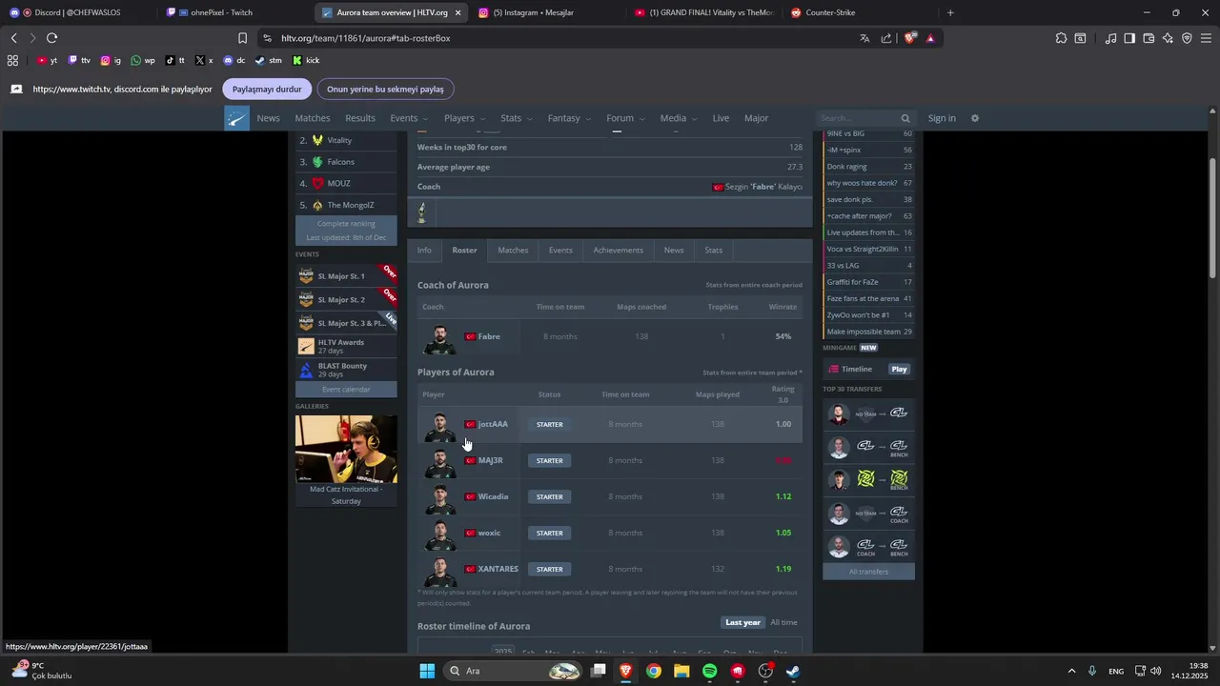Expand the Fantasy dropdown menu
This screenshot has width=1220, height=686.
pyautogui.click(x=569, y=118)
